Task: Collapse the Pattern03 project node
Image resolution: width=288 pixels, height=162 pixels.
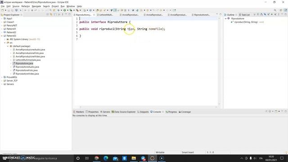Action: [x=2, y=36]
